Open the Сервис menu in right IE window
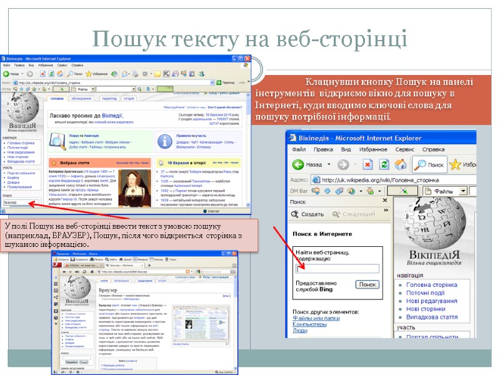Image resolution: width=500 pixels, height=375 pixels. 404,149
